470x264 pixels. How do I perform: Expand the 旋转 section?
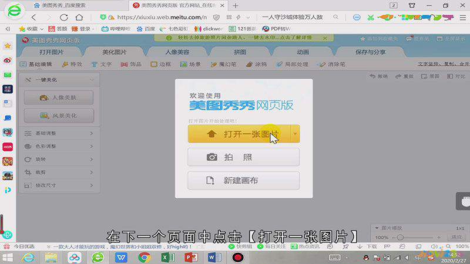coord(59,159)
